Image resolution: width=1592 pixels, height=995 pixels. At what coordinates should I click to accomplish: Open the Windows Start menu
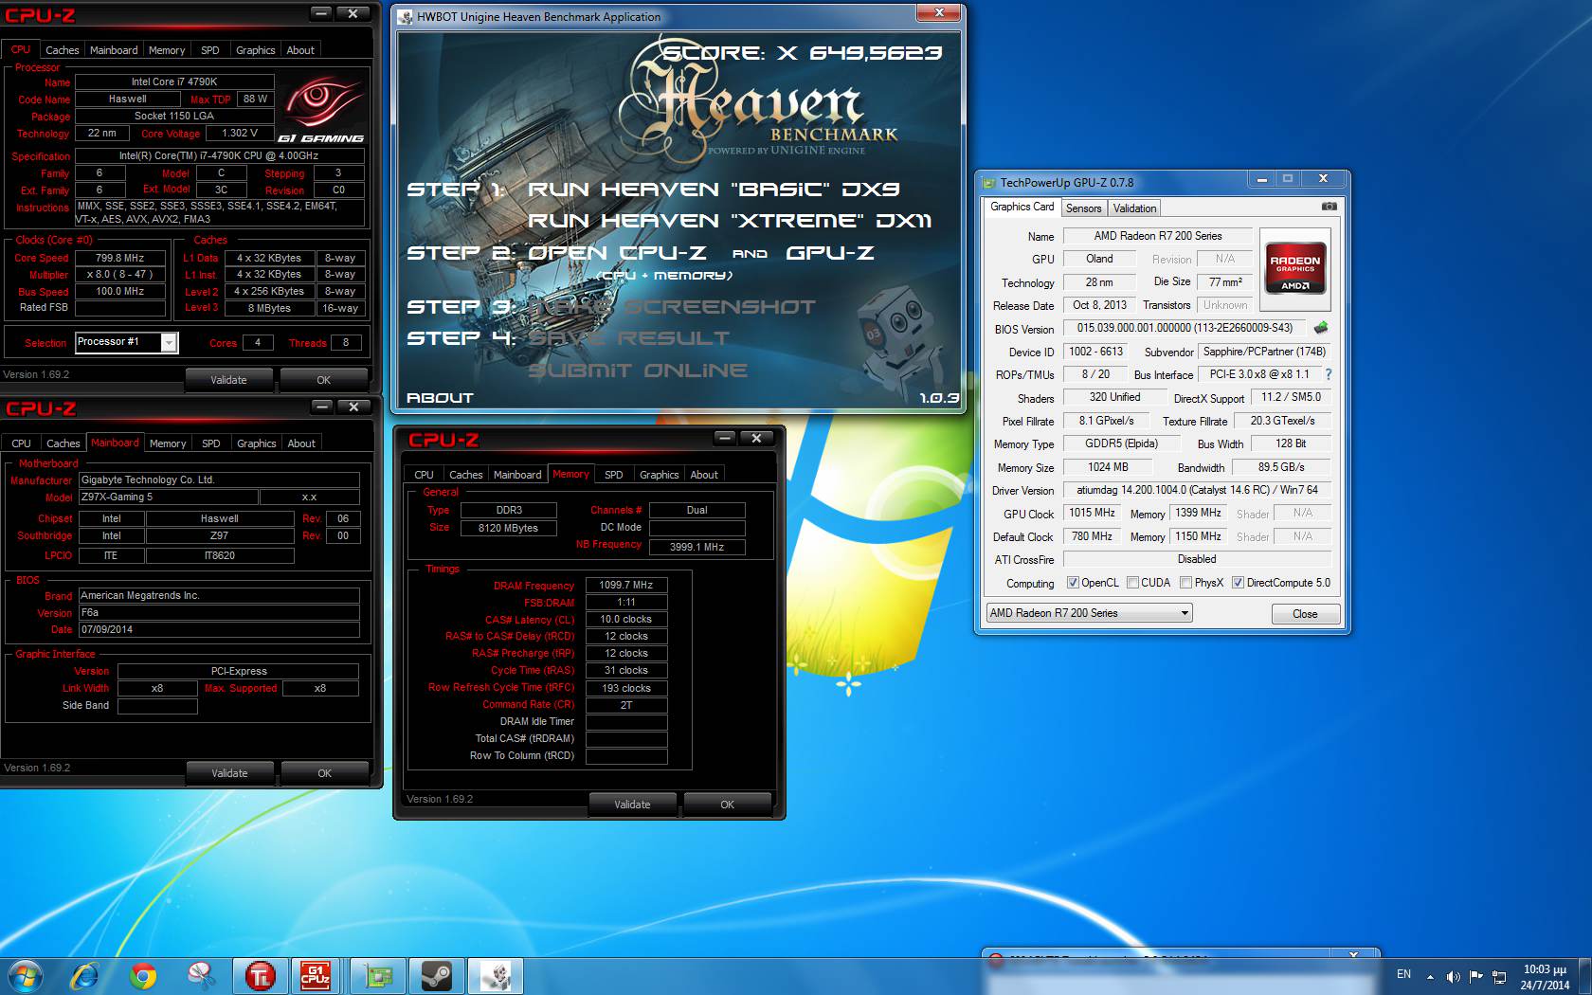pos(26,975)
